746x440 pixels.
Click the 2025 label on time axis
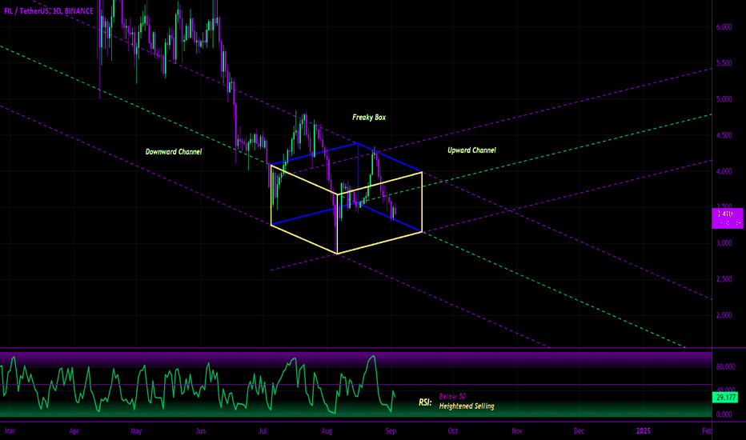pos(644,431)
